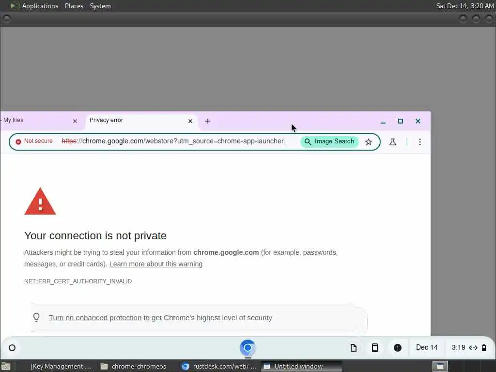Image resolution: width=496 pixels, height=372 pixels.
Task: Open Chrome Labs flask icon
Action: [x=392, y=142]
